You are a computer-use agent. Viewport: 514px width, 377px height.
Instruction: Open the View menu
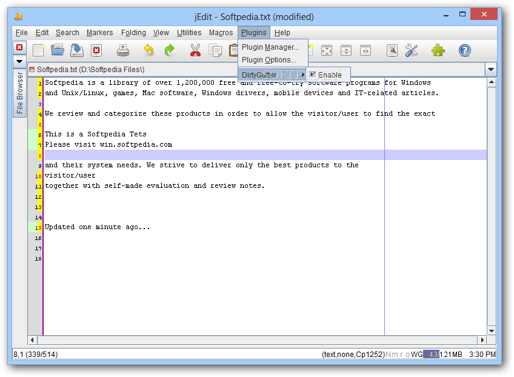point(161,33)
